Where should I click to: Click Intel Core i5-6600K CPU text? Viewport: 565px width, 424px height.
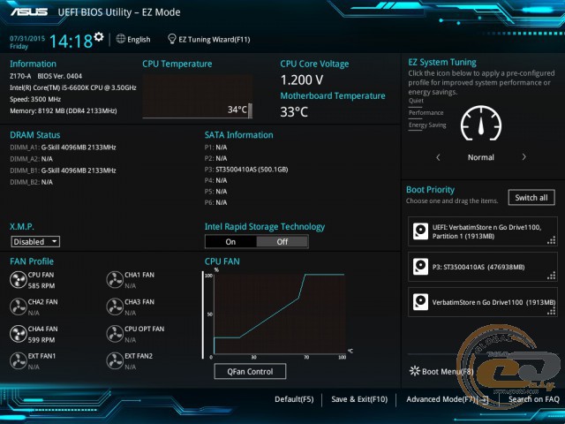click(x=73, y=87)
